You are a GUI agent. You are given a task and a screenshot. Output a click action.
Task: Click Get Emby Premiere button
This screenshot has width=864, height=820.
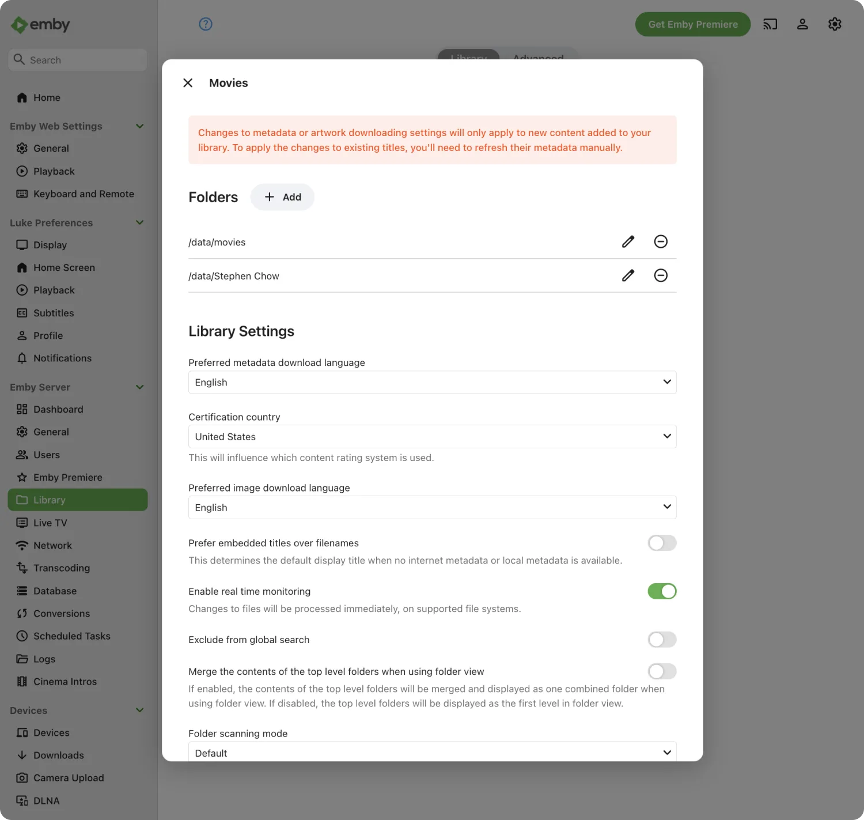(693, 24)
